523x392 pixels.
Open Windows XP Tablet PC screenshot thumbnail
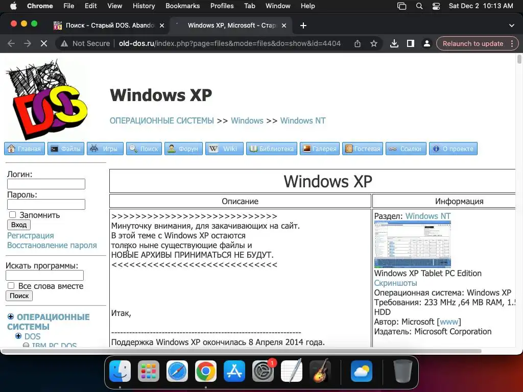pyautogui.click(x=413, y=244)
